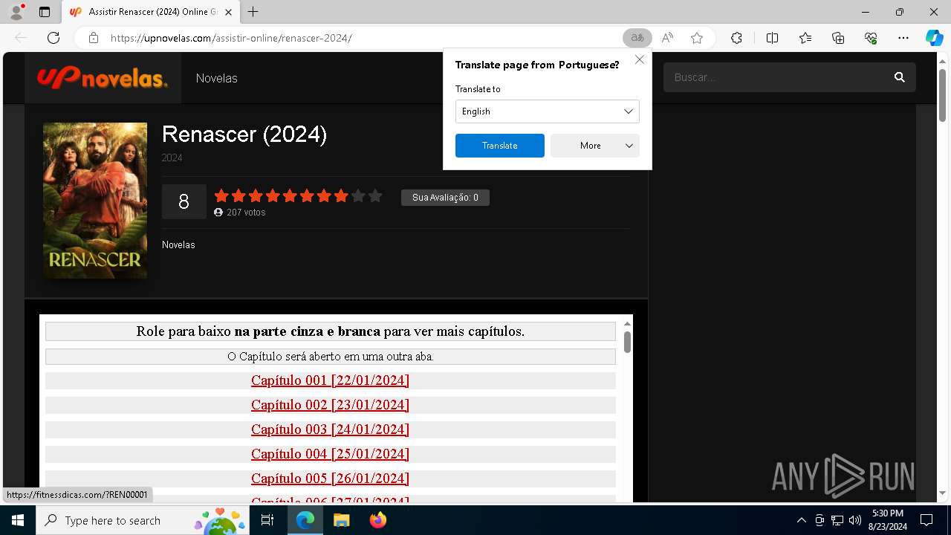The image size is (951, 535).
Task: Open Capítulo 003 [24/01/2024]
Action: tap(330, 429)
